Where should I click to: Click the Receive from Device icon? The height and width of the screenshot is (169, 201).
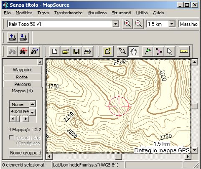(x=24, y=38)
